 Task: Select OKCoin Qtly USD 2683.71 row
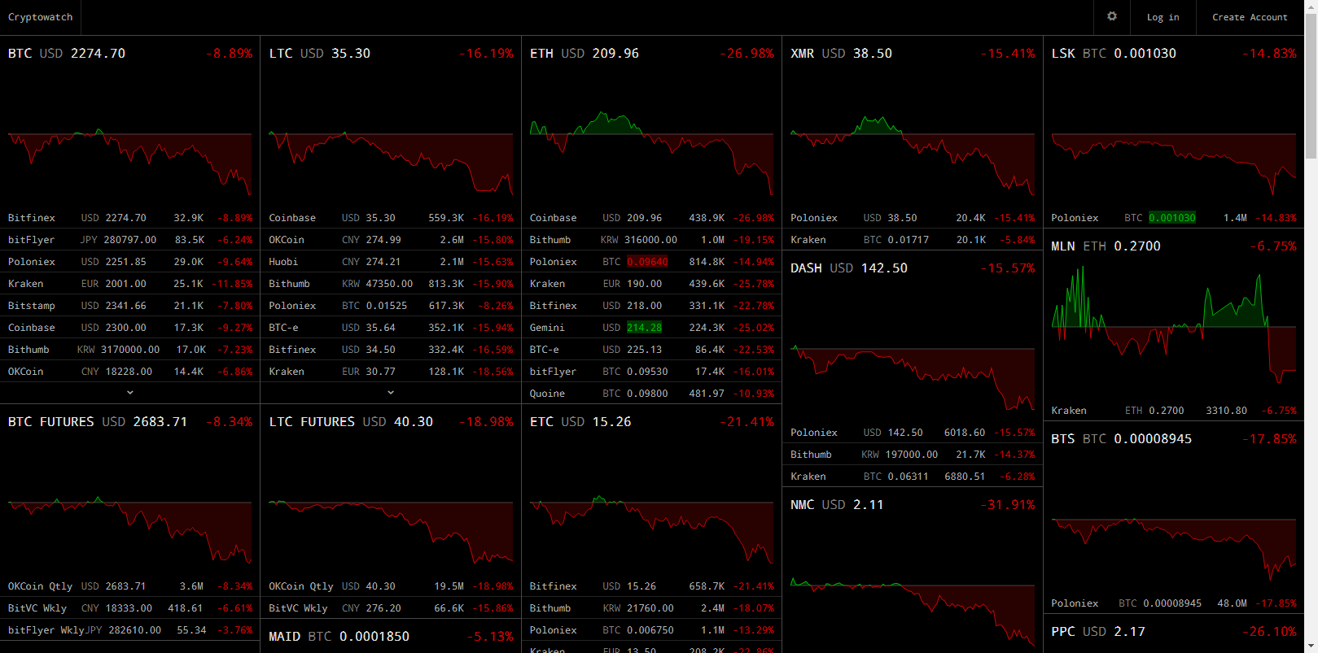[x=130, y=586]
